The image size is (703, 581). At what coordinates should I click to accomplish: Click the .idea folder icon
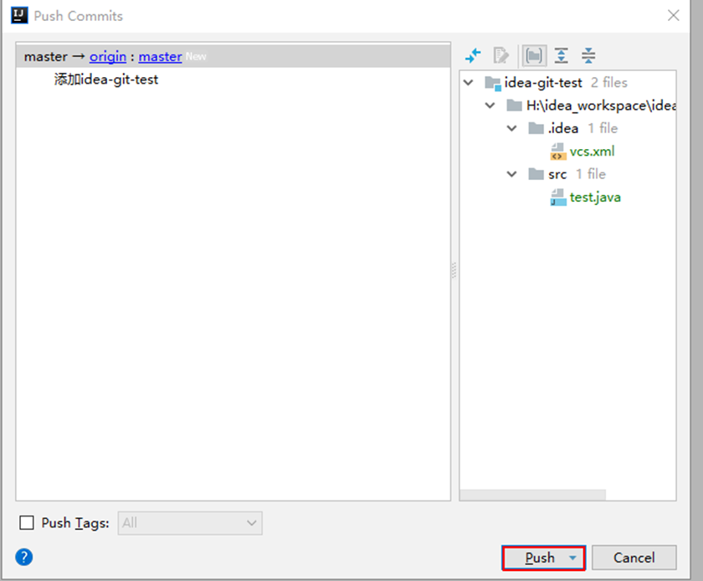coord(536,128)
